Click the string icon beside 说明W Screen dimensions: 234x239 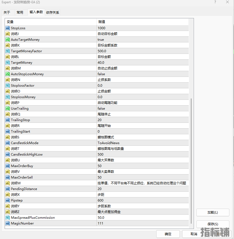8,183
